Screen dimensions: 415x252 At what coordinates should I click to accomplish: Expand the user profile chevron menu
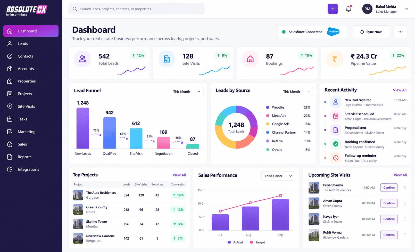tap(407, 9)
